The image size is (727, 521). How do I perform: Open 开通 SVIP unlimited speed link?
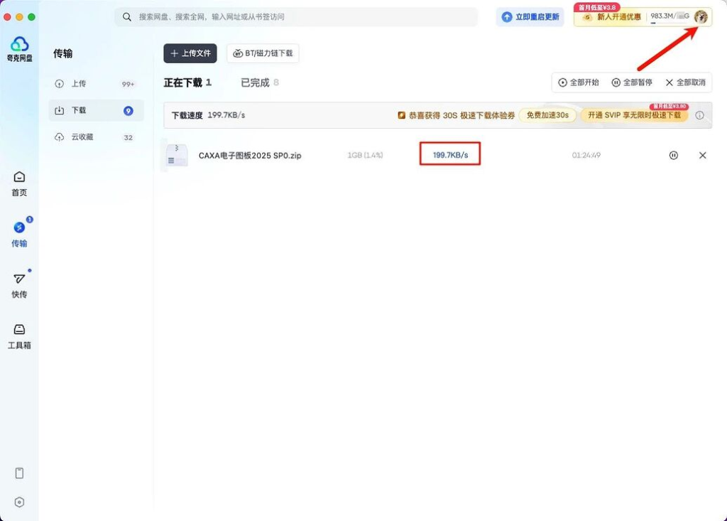tap(633, 114)
